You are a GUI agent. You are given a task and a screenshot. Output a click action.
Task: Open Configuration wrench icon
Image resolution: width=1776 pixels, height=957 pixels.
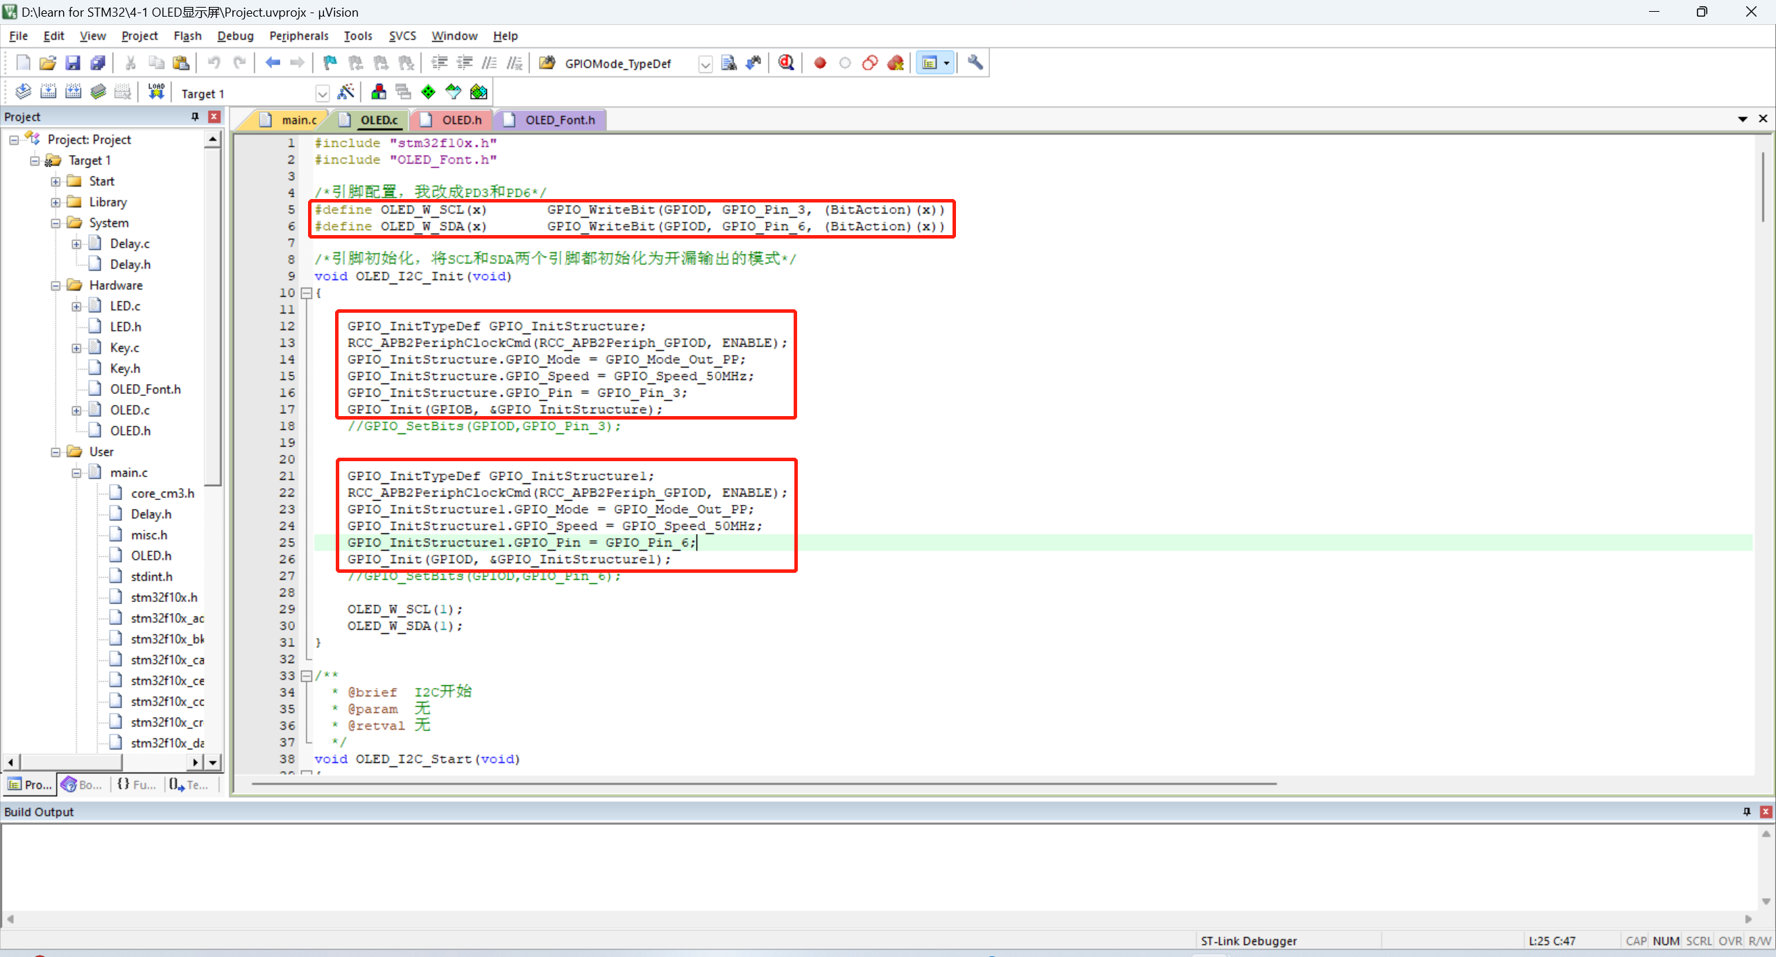975,63
